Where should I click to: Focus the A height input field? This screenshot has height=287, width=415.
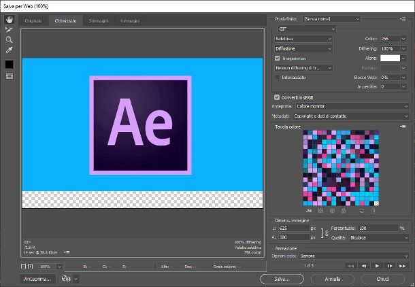click(293, 237)
